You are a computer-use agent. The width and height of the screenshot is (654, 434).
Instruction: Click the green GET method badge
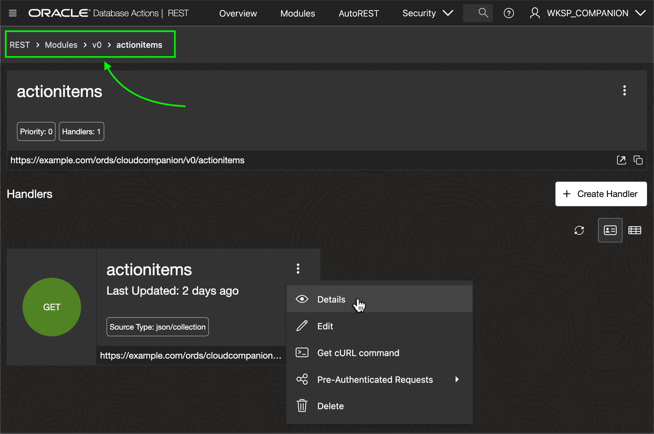pyautogui.click(x=52, y=307)
